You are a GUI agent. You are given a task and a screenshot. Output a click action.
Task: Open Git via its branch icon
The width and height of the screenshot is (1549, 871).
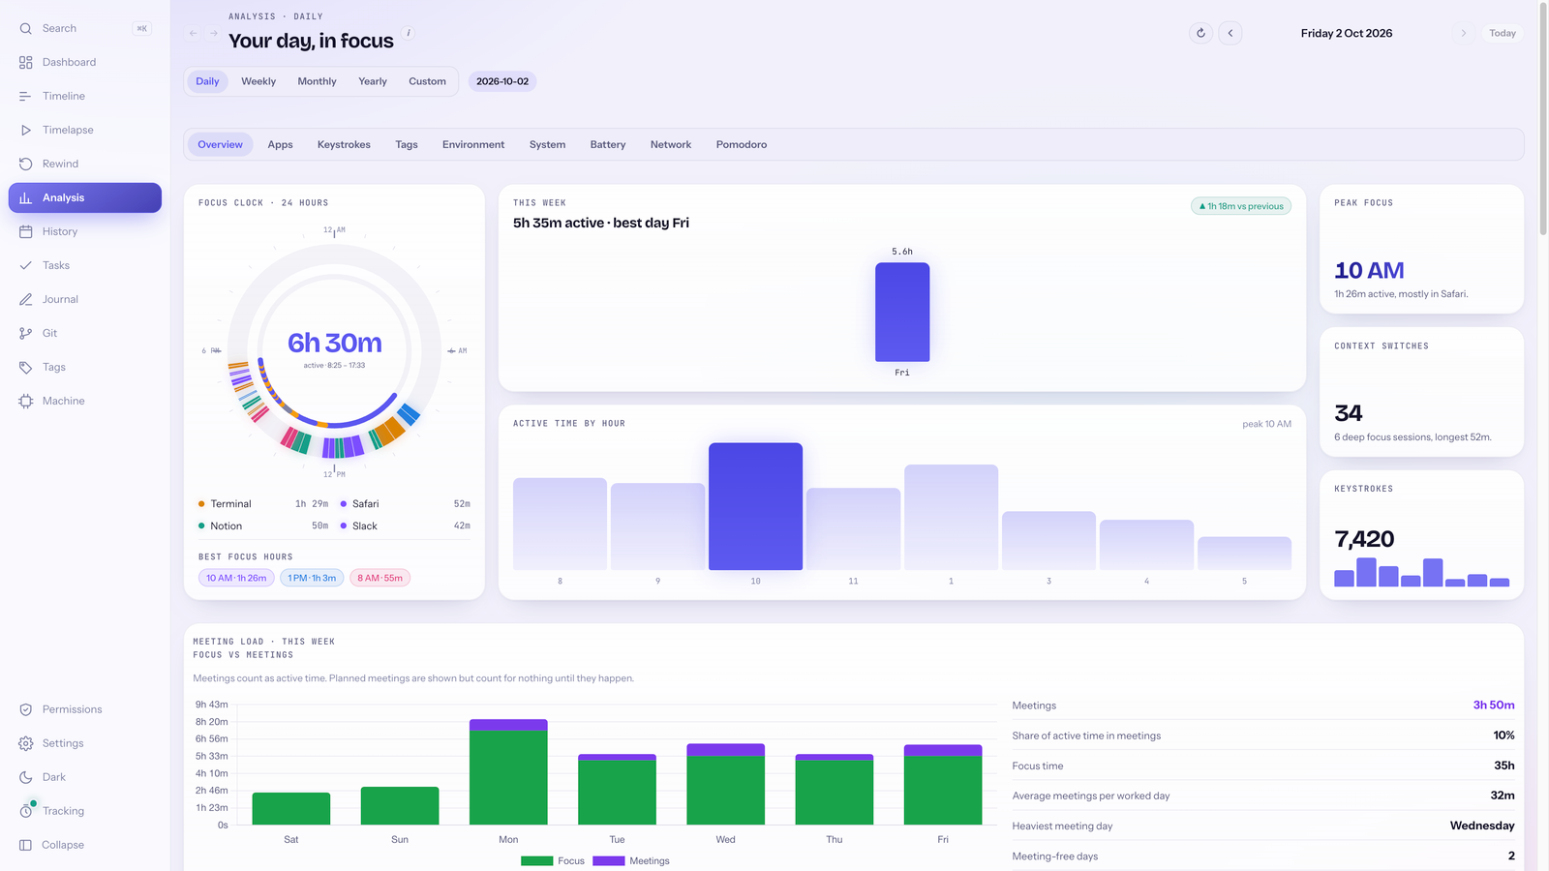click(26, 333)
